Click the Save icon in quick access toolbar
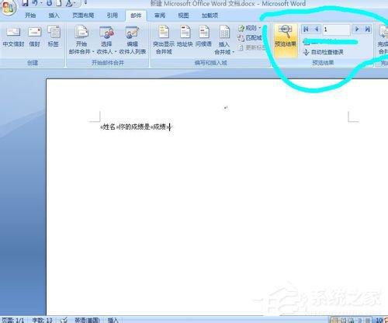 pyautogui.click(x=25, y=3)
